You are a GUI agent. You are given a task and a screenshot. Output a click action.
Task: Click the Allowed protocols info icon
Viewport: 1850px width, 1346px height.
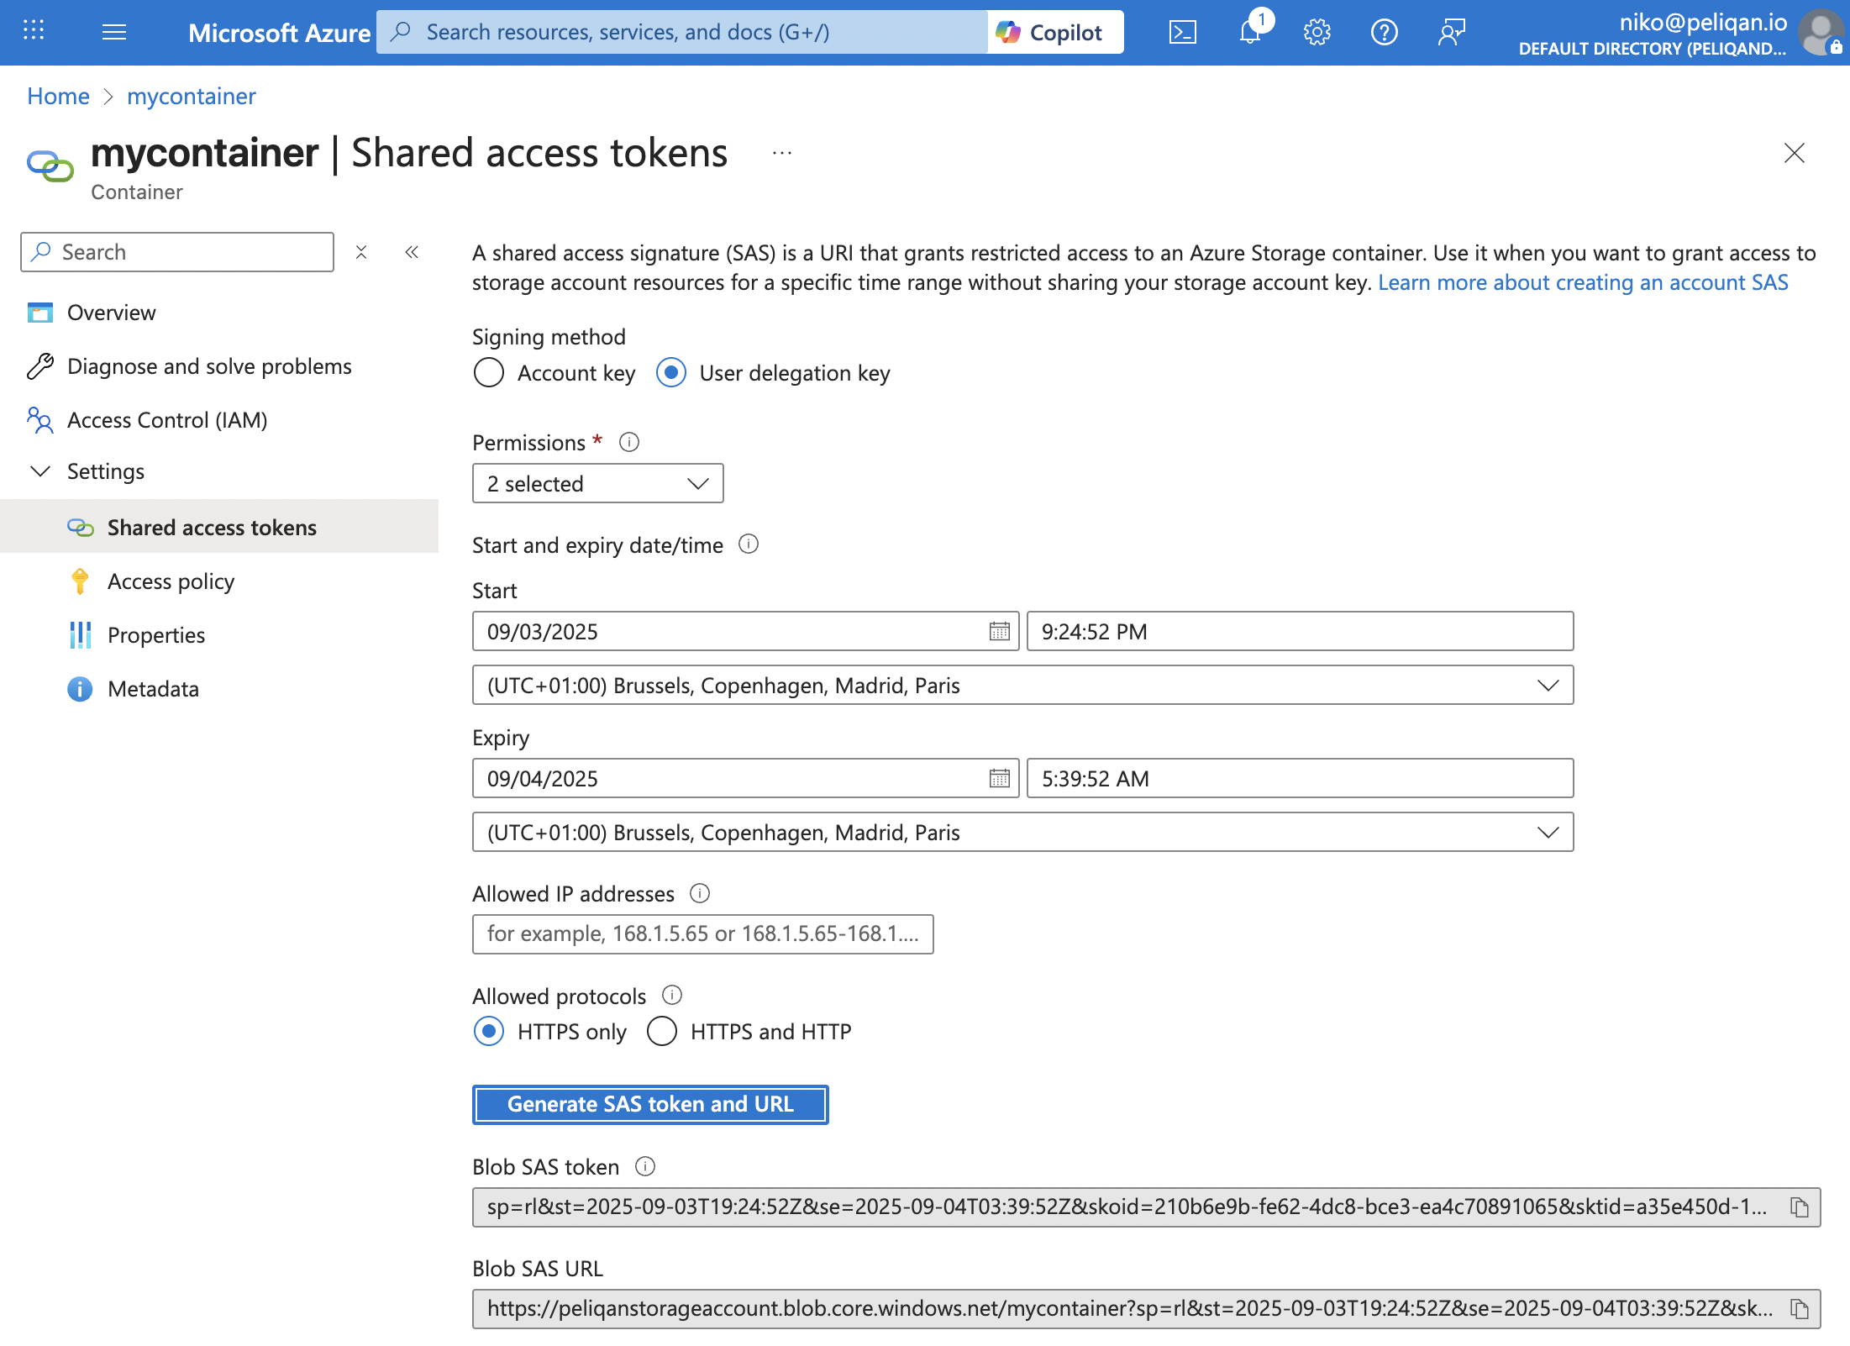(x=672, y=996)
